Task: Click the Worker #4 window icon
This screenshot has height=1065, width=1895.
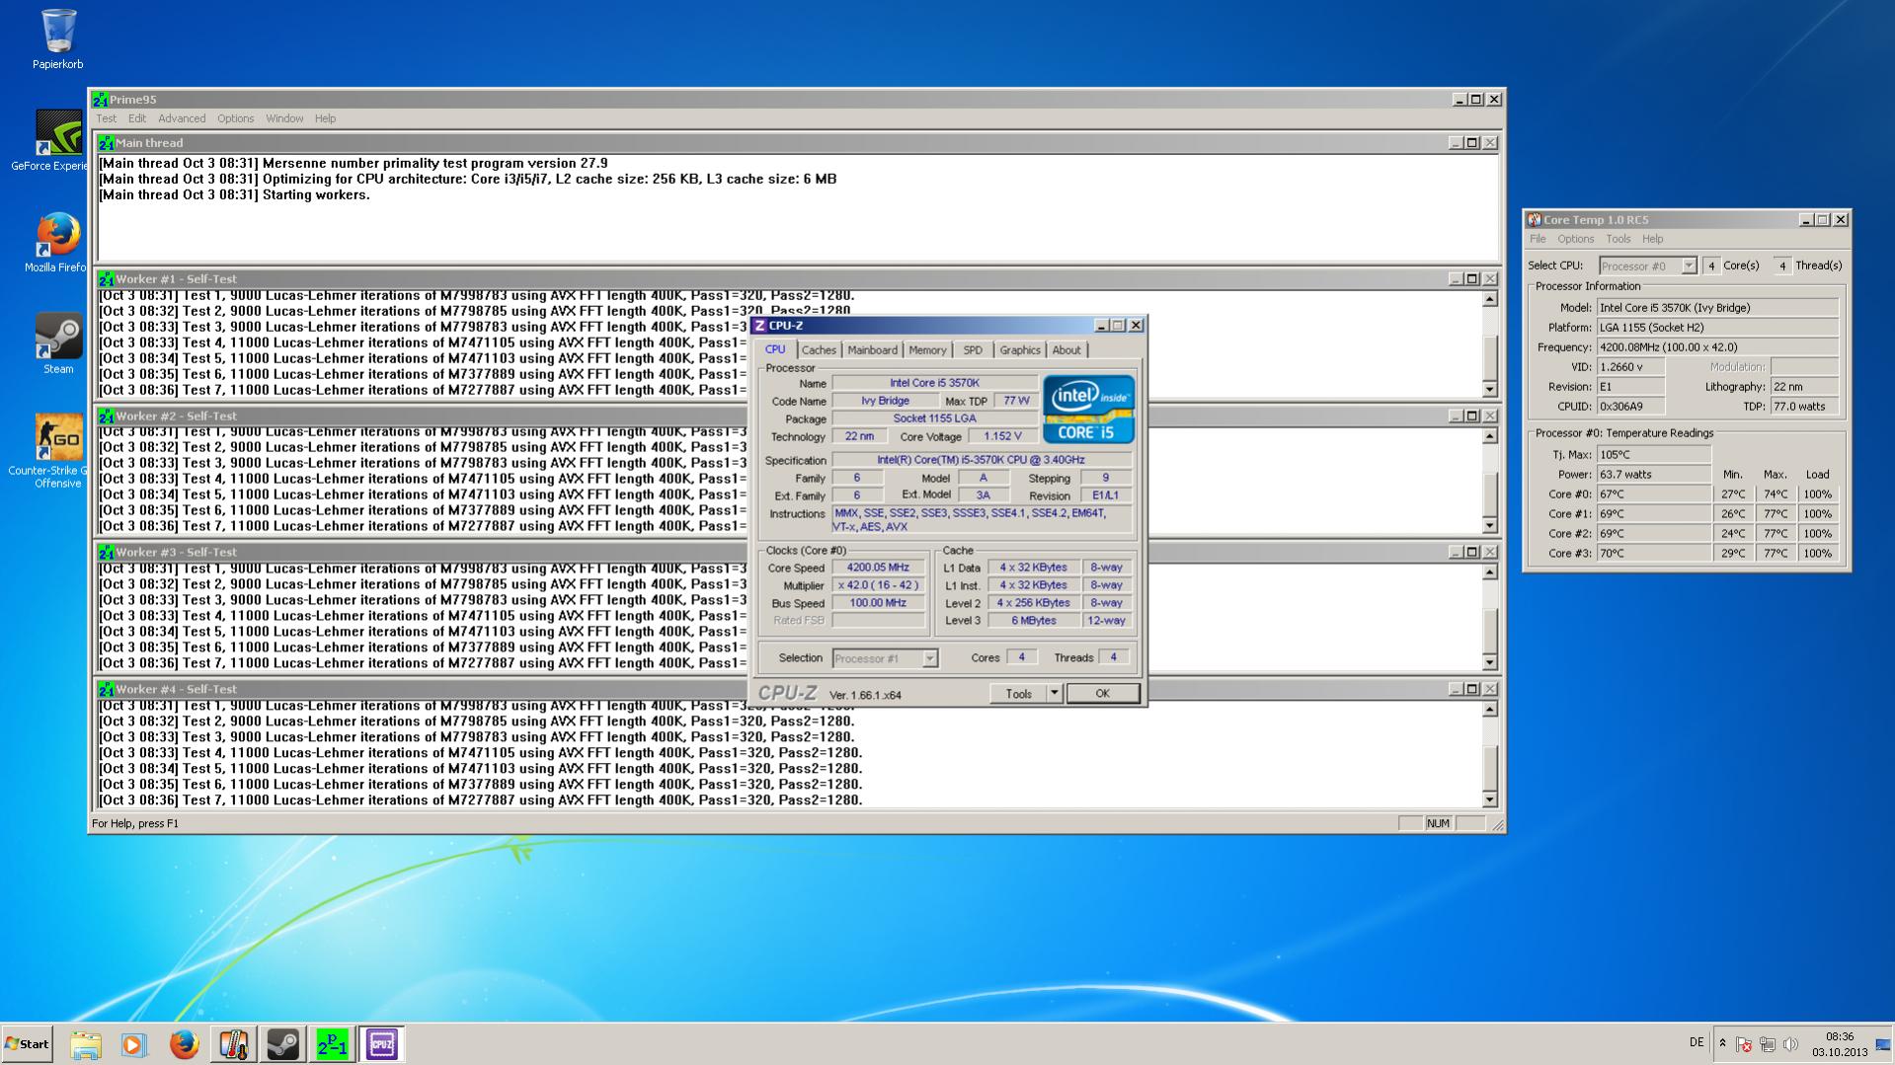Action: pos(107,690)
